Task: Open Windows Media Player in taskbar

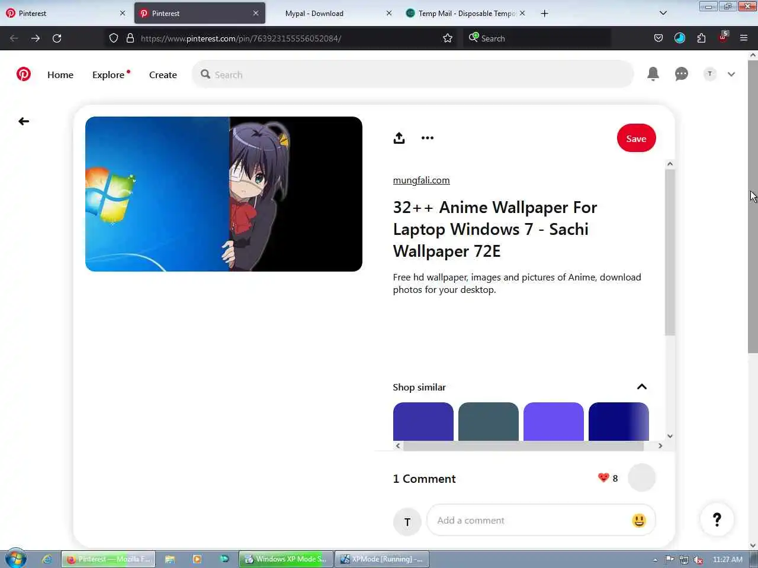Action: [x=197, y=559]
